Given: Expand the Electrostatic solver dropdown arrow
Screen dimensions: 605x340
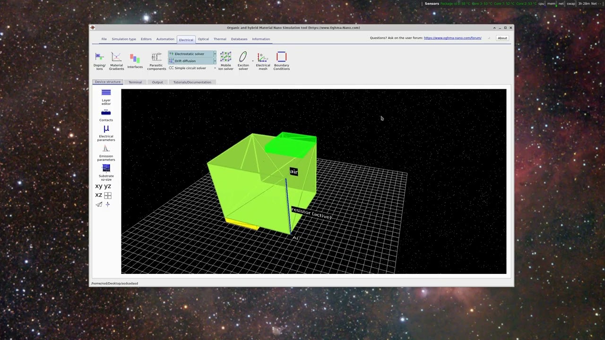Looking at the screenshot, I should [x=215, y=54].
